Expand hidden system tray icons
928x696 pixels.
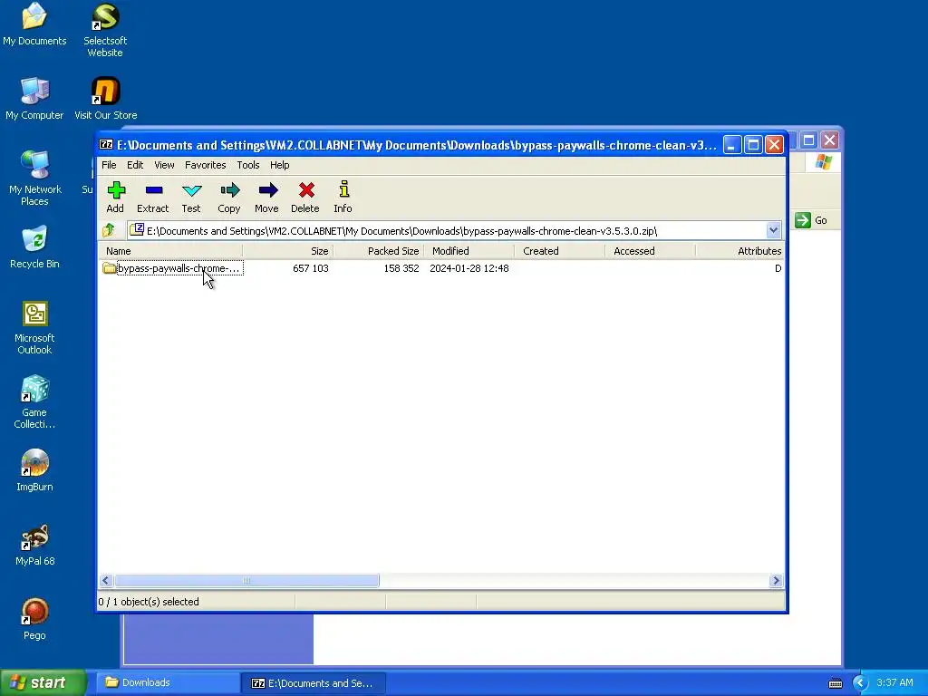tap(861, 683)
